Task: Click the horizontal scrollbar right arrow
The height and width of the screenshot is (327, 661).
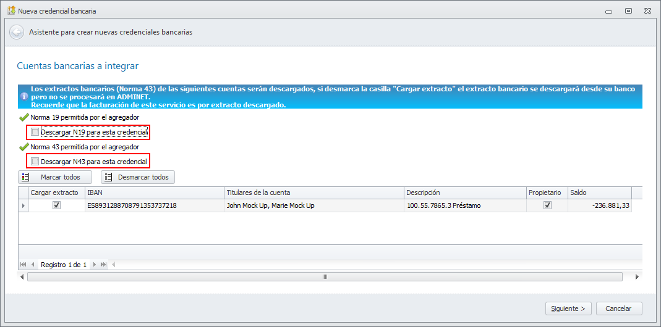Action: pyautogui.click(x=637, y=277)
